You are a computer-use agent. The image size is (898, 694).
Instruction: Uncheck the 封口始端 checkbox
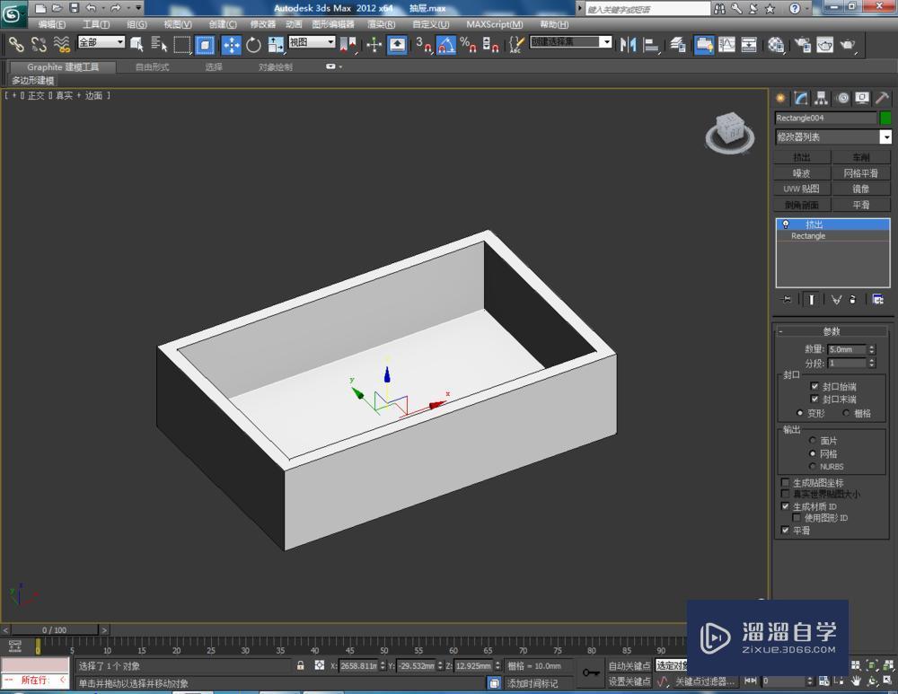coord(814,386)
